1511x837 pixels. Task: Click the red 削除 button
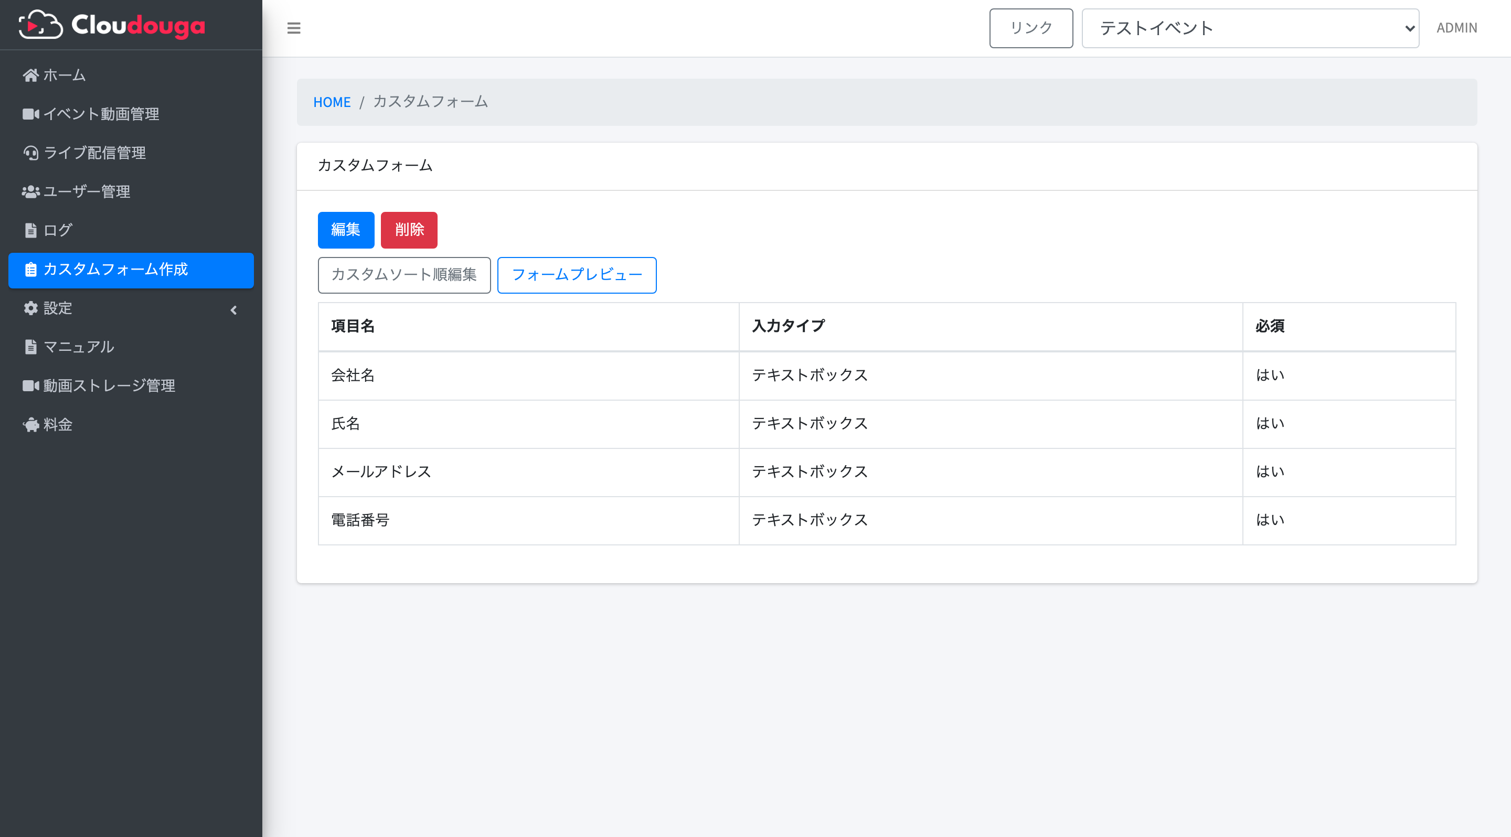tap(409, 230)
